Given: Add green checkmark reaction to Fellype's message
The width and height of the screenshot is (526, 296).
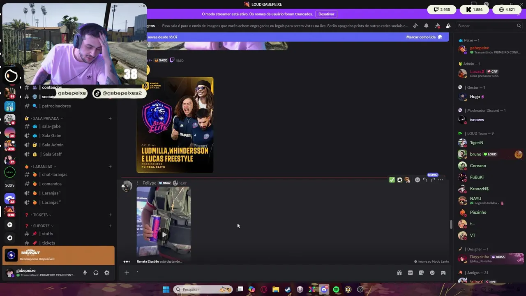Looking at the screenshot, I should pyautogui.click(x=392, y=180).
